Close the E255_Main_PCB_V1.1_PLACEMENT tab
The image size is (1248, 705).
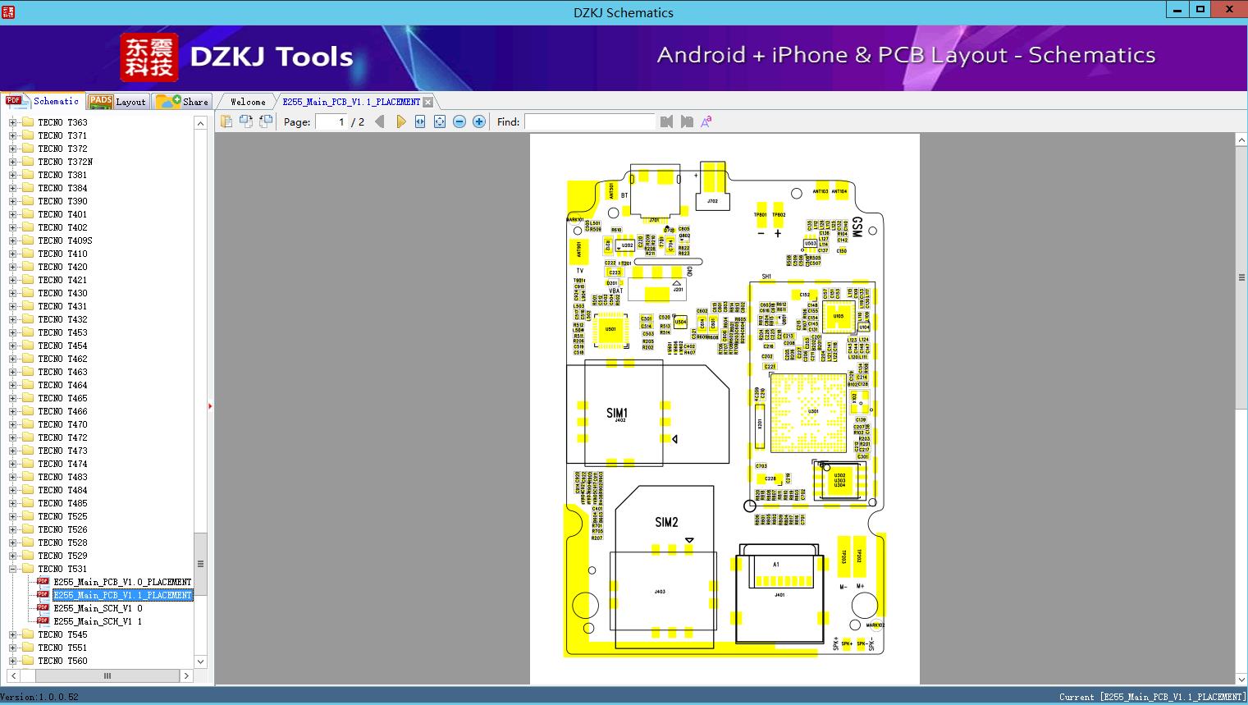[x=427, y=102]
